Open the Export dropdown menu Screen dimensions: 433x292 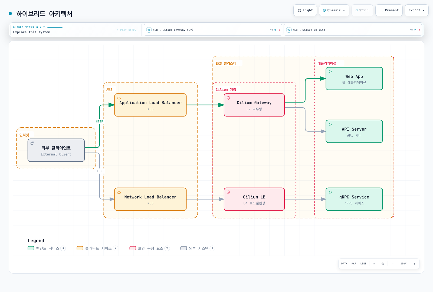tap(416, 10)
